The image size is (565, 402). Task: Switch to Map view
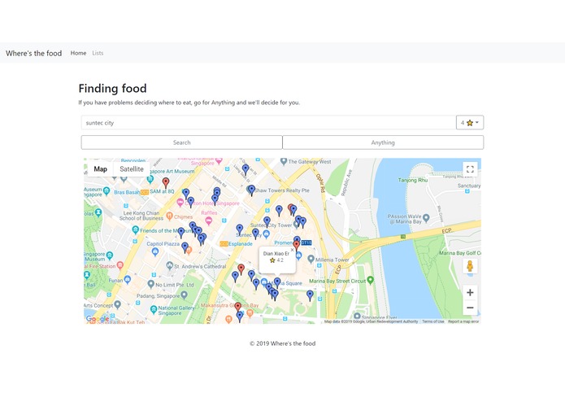click(x=101, y=169)
